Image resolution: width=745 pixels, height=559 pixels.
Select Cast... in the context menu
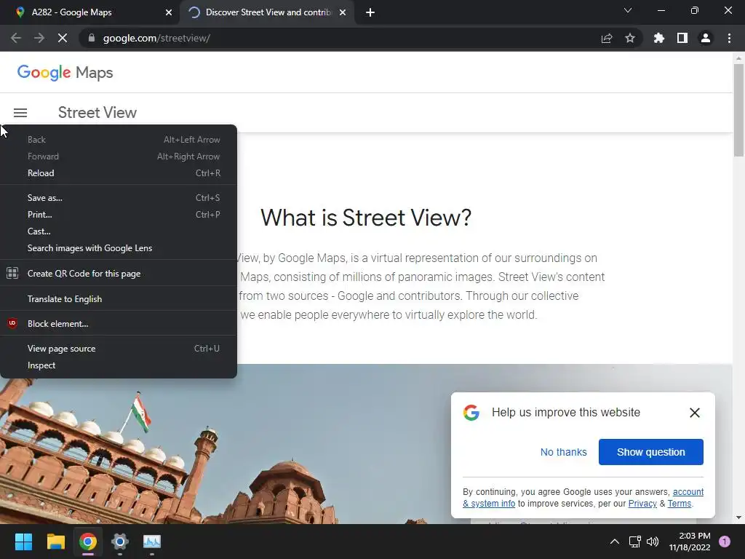pos(119,231)
